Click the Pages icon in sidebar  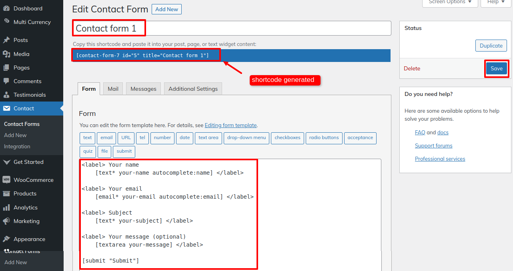6,68
